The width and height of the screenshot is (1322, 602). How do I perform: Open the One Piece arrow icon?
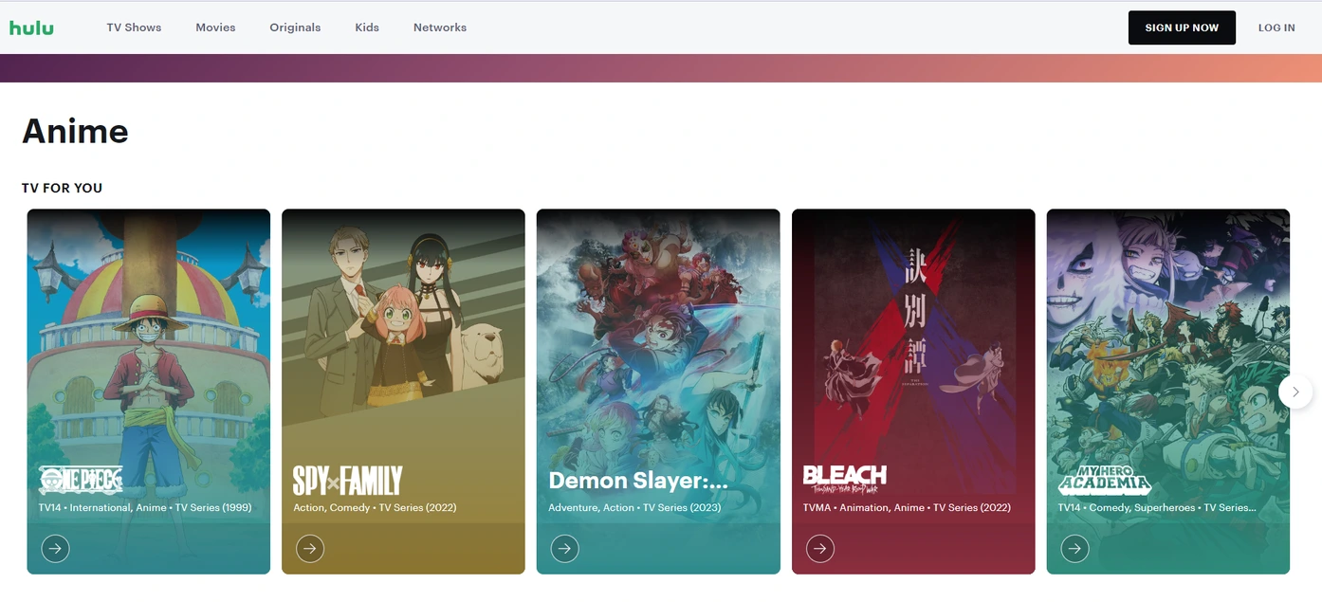tap(55, 548)
